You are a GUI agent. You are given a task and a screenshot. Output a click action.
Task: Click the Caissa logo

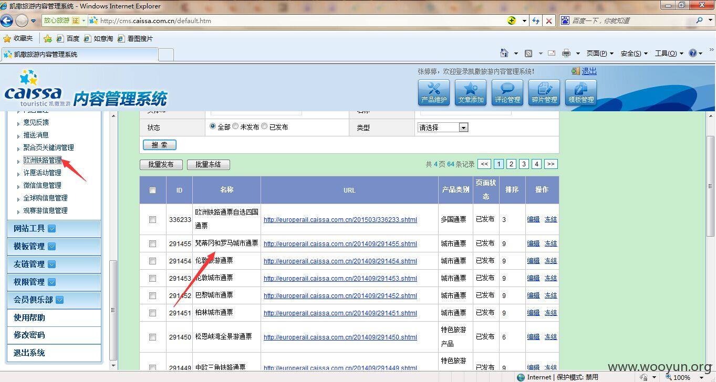pos(37,89)
